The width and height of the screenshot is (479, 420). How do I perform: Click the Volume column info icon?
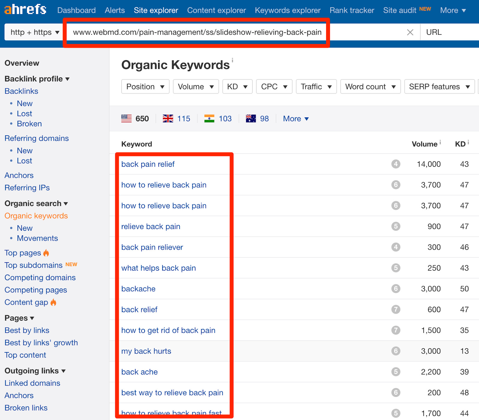(x=440, y=142)
